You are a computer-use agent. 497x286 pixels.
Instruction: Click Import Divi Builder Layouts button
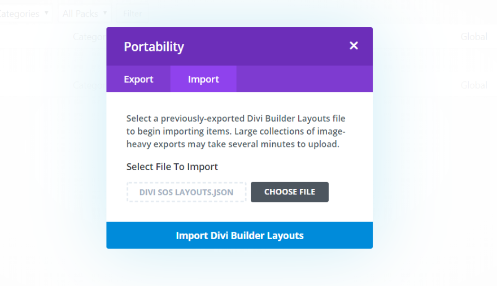[239, 235]
